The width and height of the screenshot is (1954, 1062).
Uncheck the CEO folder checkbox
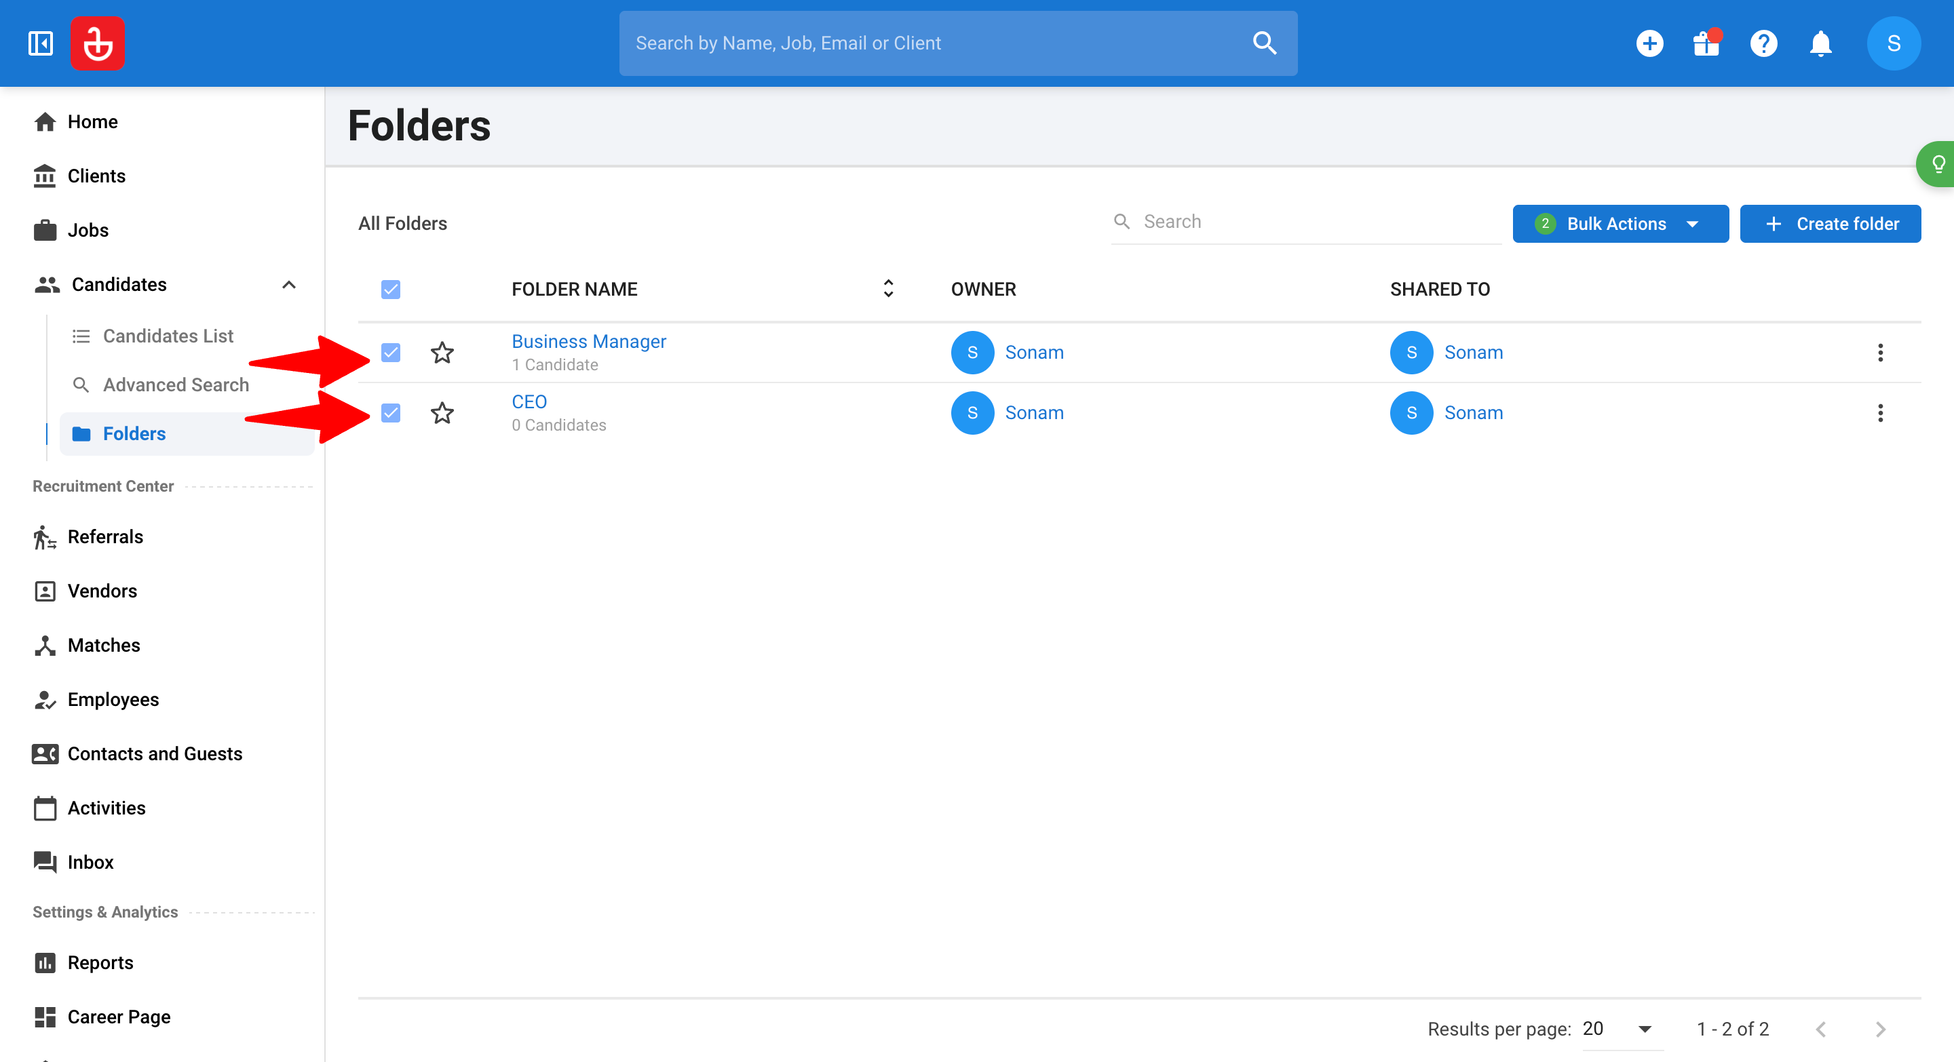tap(391, 413)
